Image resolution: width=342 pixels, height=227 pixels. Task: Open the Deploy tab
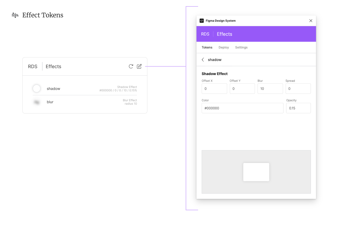(x=224, y=47)
